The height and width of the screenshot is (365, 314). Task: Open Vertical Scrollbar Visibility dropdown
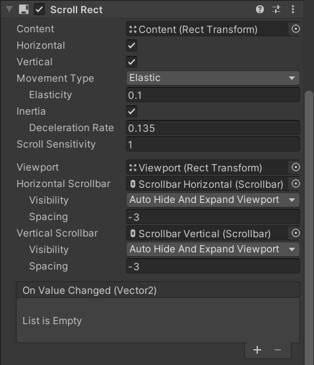(213, 249)
